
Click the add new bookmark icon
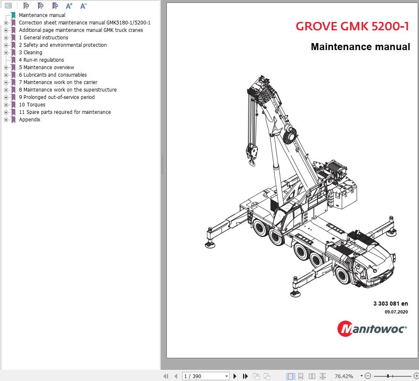pyautogui.click(x=40, y=5)
